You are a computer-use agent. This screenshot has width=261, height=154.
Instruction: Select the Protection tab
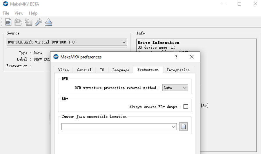pos(148,70)
